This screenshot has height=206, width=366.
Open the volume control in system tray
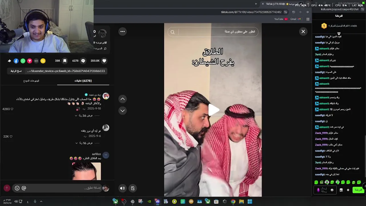(x=16, y=201)
